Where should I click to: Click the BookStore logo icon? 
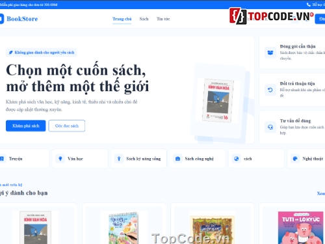pyautogui.click(x=2, y=19)
